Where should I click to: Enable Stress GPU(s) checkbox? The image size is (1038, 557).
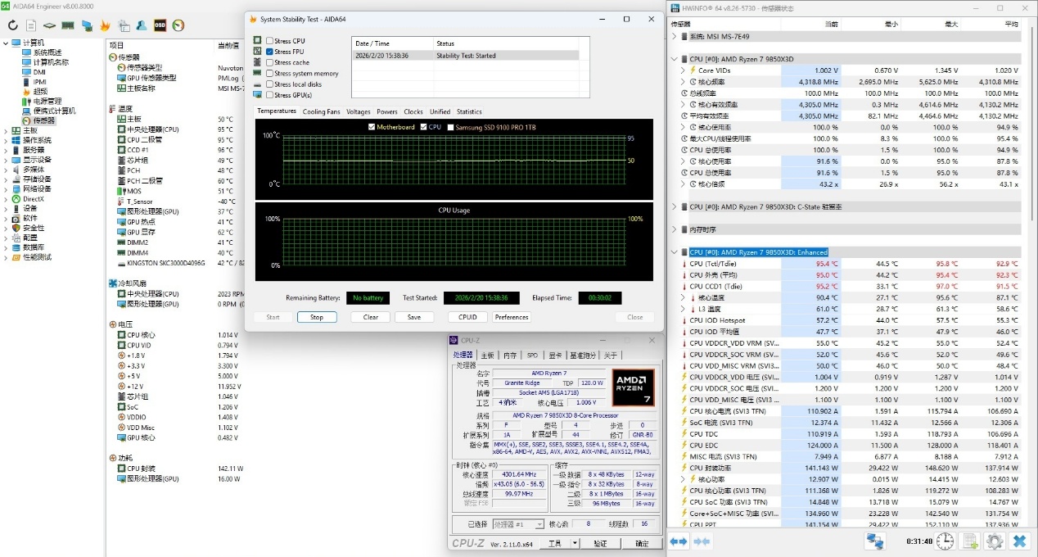pyautogui.click(x=269, y=95)
